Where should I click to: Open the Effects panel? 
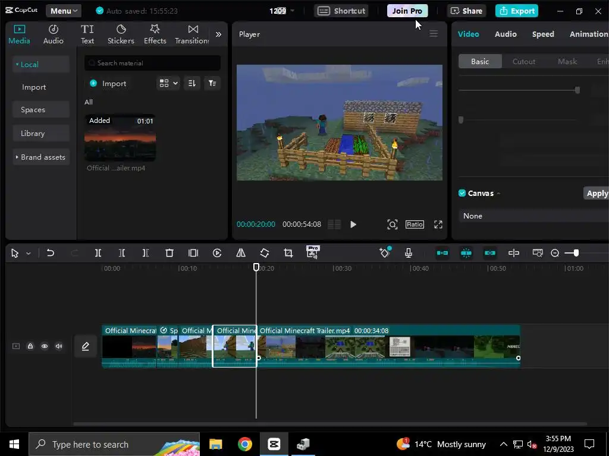(155, 34)
